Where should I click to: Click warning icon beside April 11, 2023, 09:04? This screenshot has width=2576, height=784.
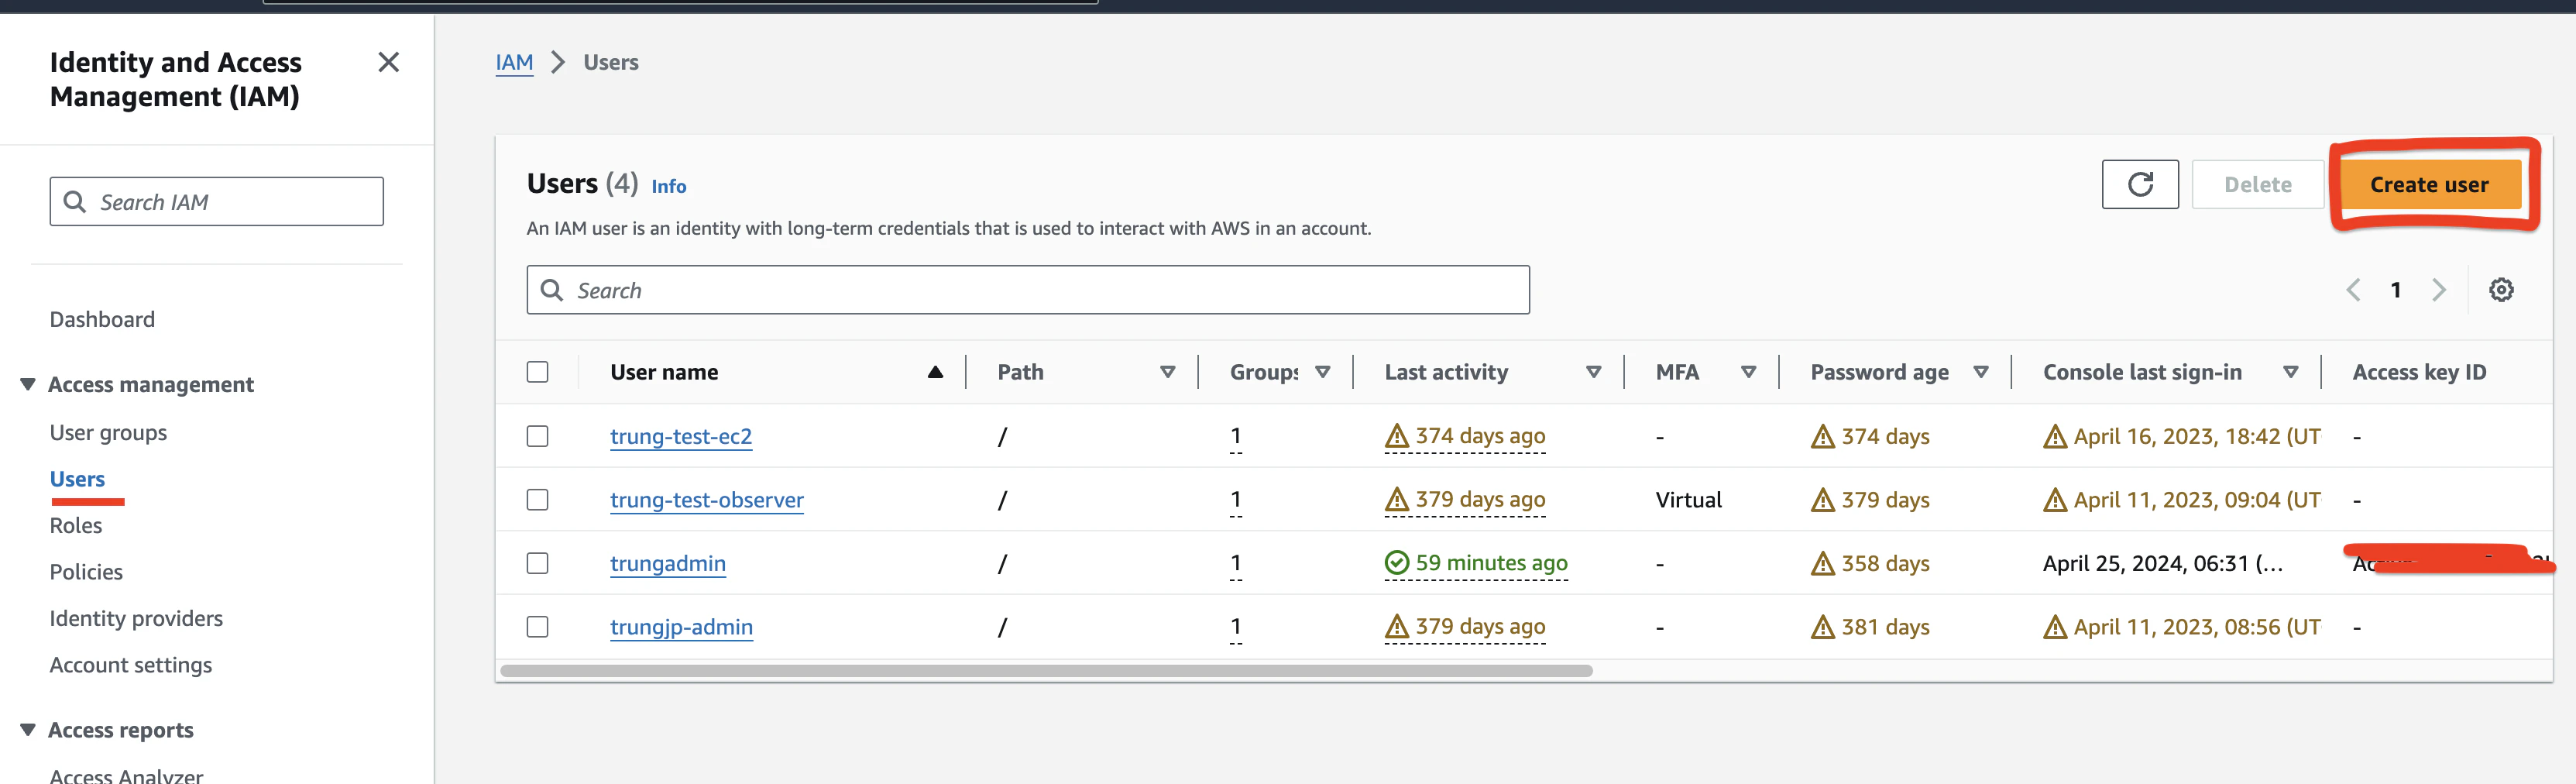(x=2055, y=500)
